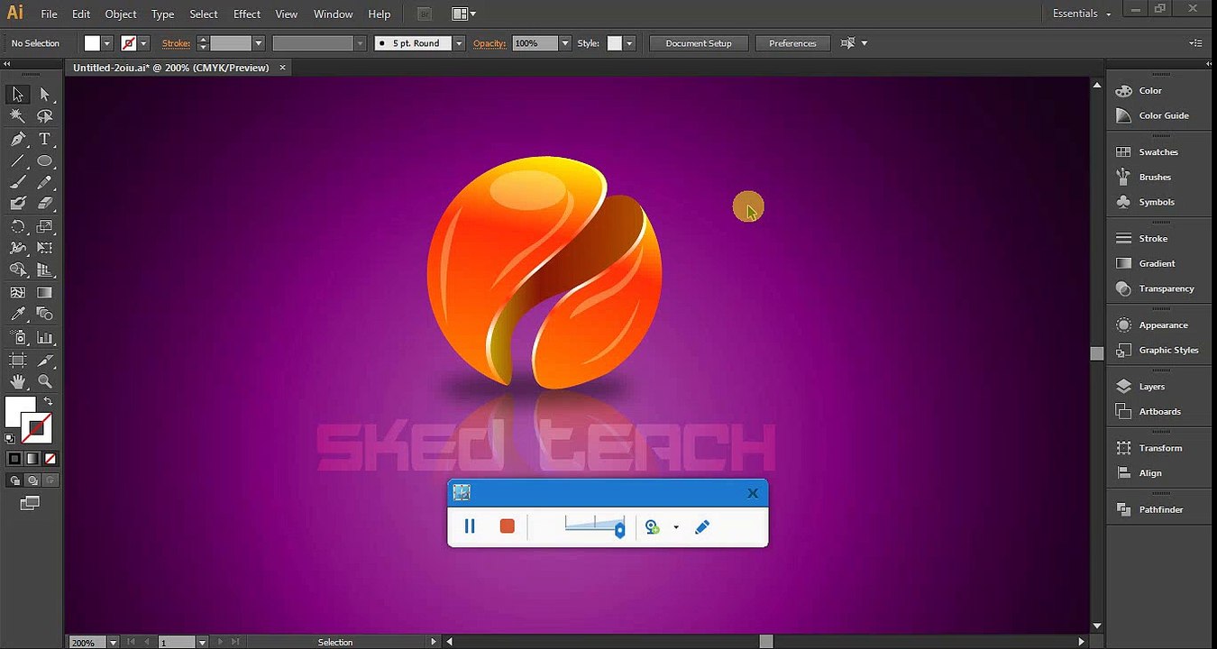The width and height of the screenshot is (1217, 649).
Task: Open the Arrange Documents dropdown
Action: click(463, 14)
